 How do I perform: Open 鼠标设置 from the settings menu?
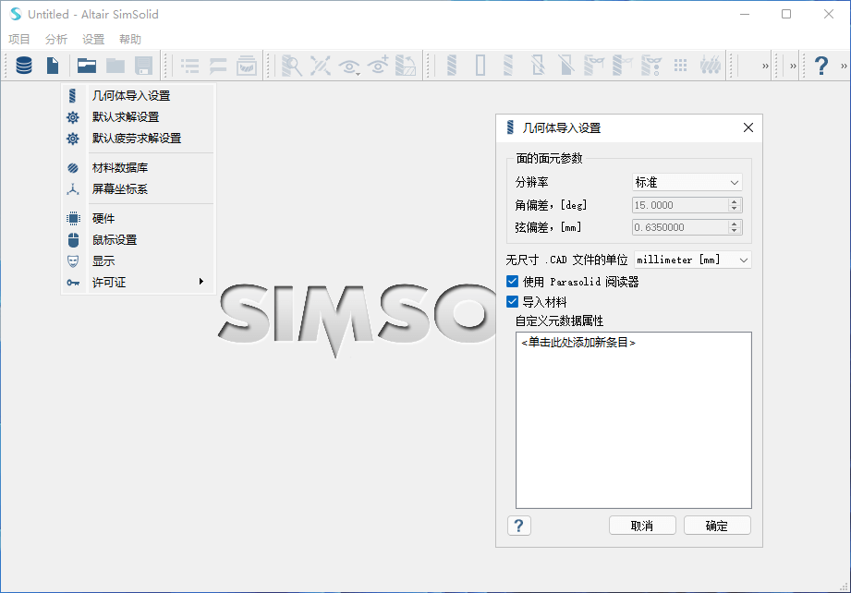click(115, 240)
